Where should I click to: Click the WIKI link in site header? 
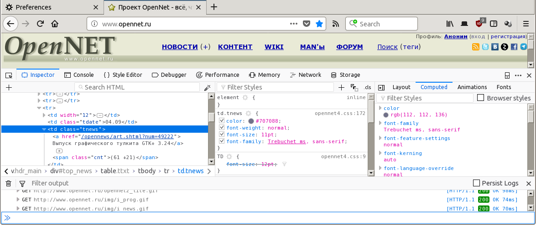click(x=274, y=47)
